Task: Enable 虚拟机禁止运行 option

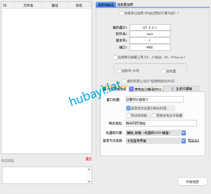Action: click(124, 81)
